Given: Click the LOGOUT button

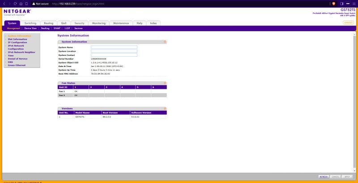Looking at the screenshot, I should tap(348, 22).
